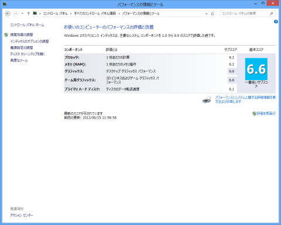Screen dimensions: 281x225
Task: Click the shield icon beside 視覚効果の調整
Action: click(6, 34)
